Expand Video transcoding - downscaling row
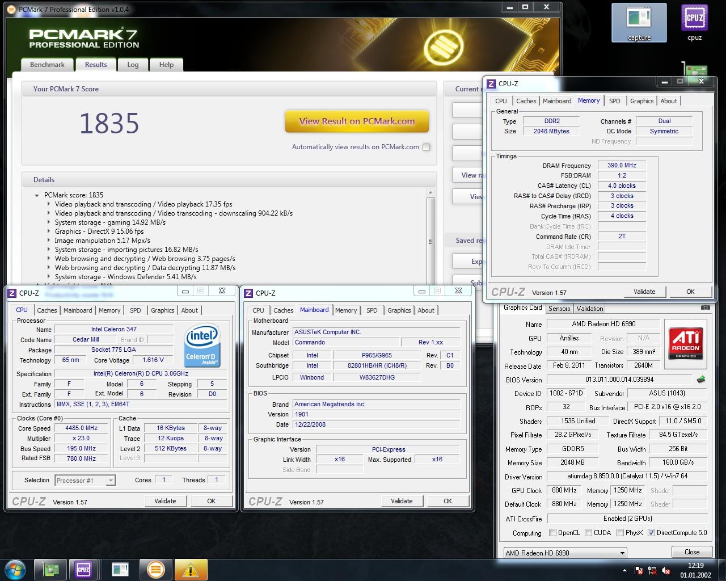This screenshot has height=581, width=726. click(49, 213)
